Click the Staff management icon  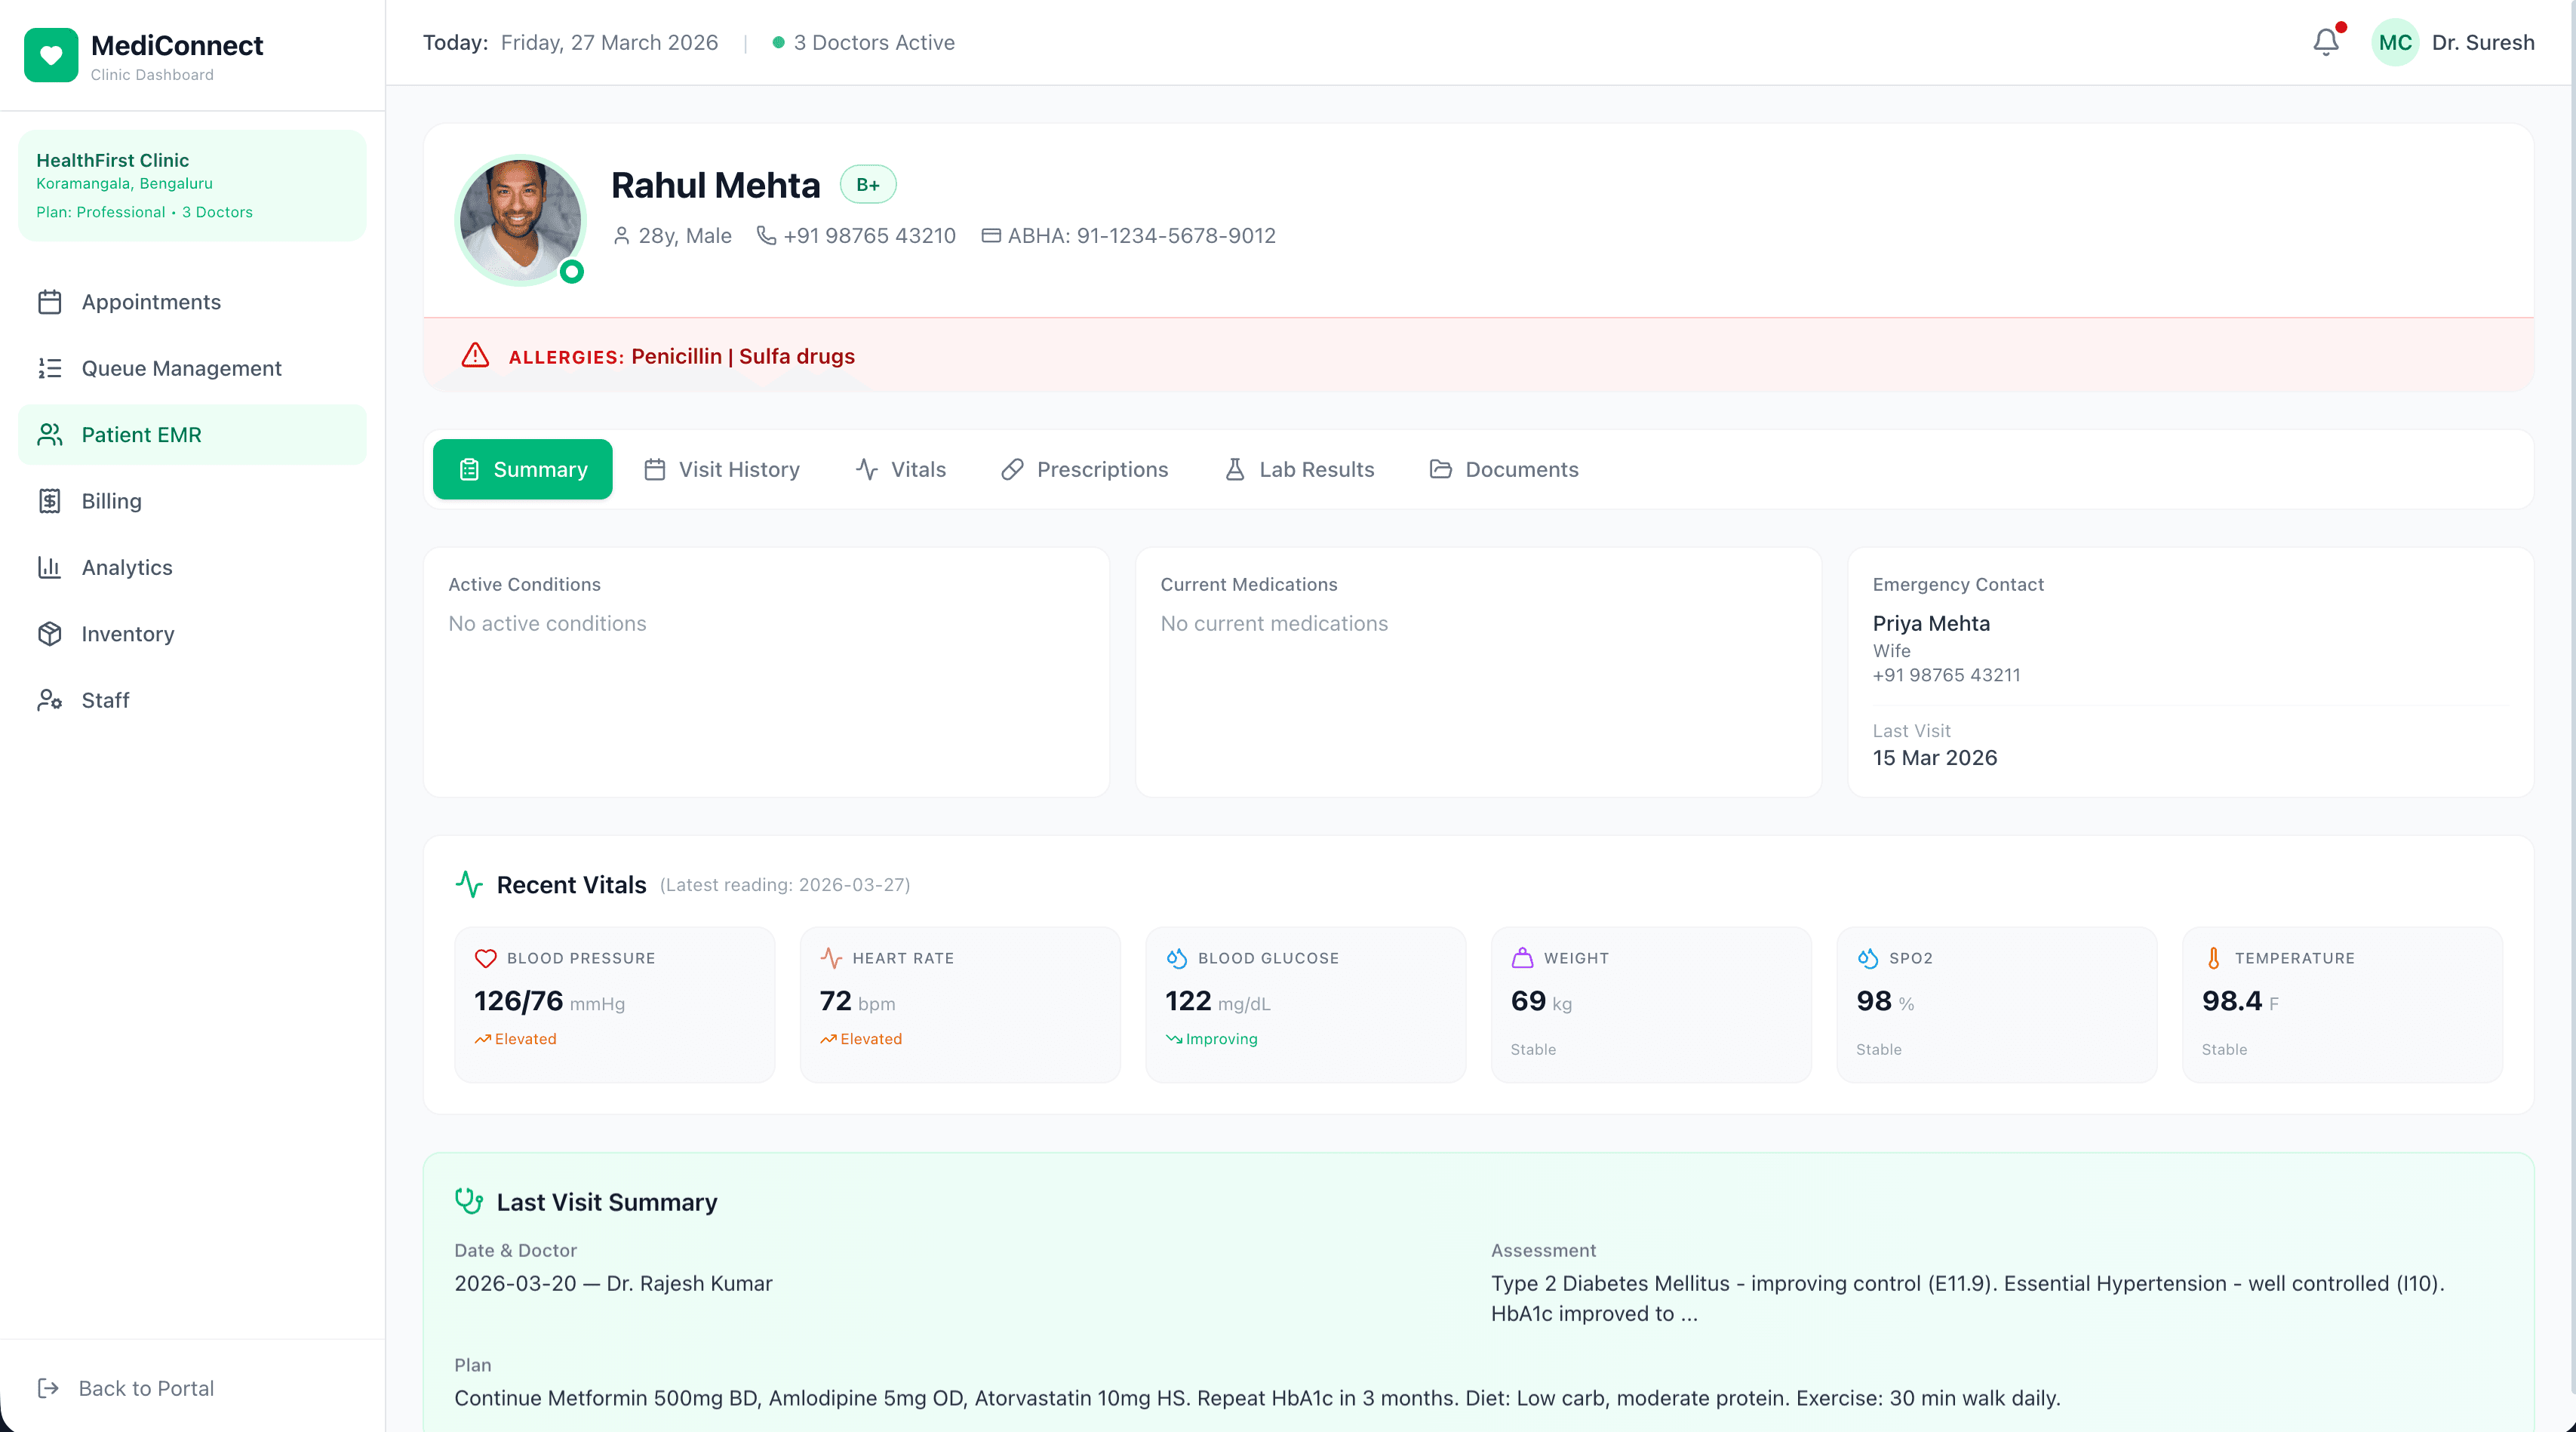click(51, 700)
